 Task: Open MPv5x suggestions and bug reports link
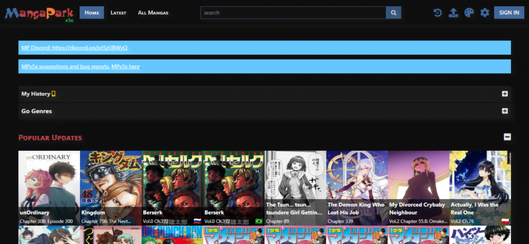click(x=65, y=66)
